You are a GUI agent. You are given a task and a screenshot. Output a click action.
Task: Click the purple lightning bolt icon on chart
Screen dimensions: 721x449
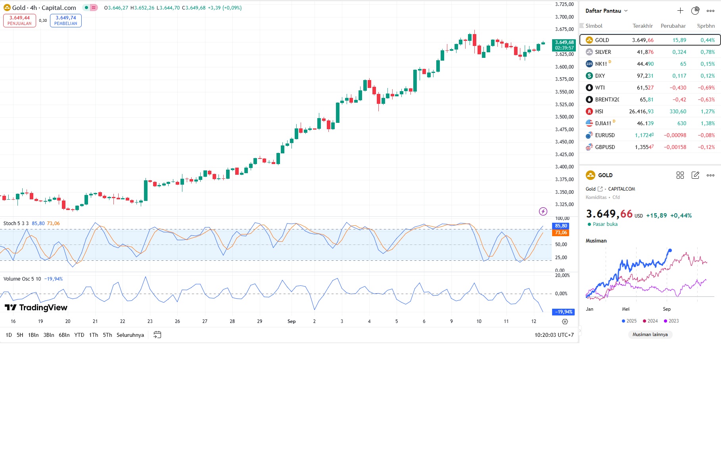pyautogui.click(x=543, y=211)
